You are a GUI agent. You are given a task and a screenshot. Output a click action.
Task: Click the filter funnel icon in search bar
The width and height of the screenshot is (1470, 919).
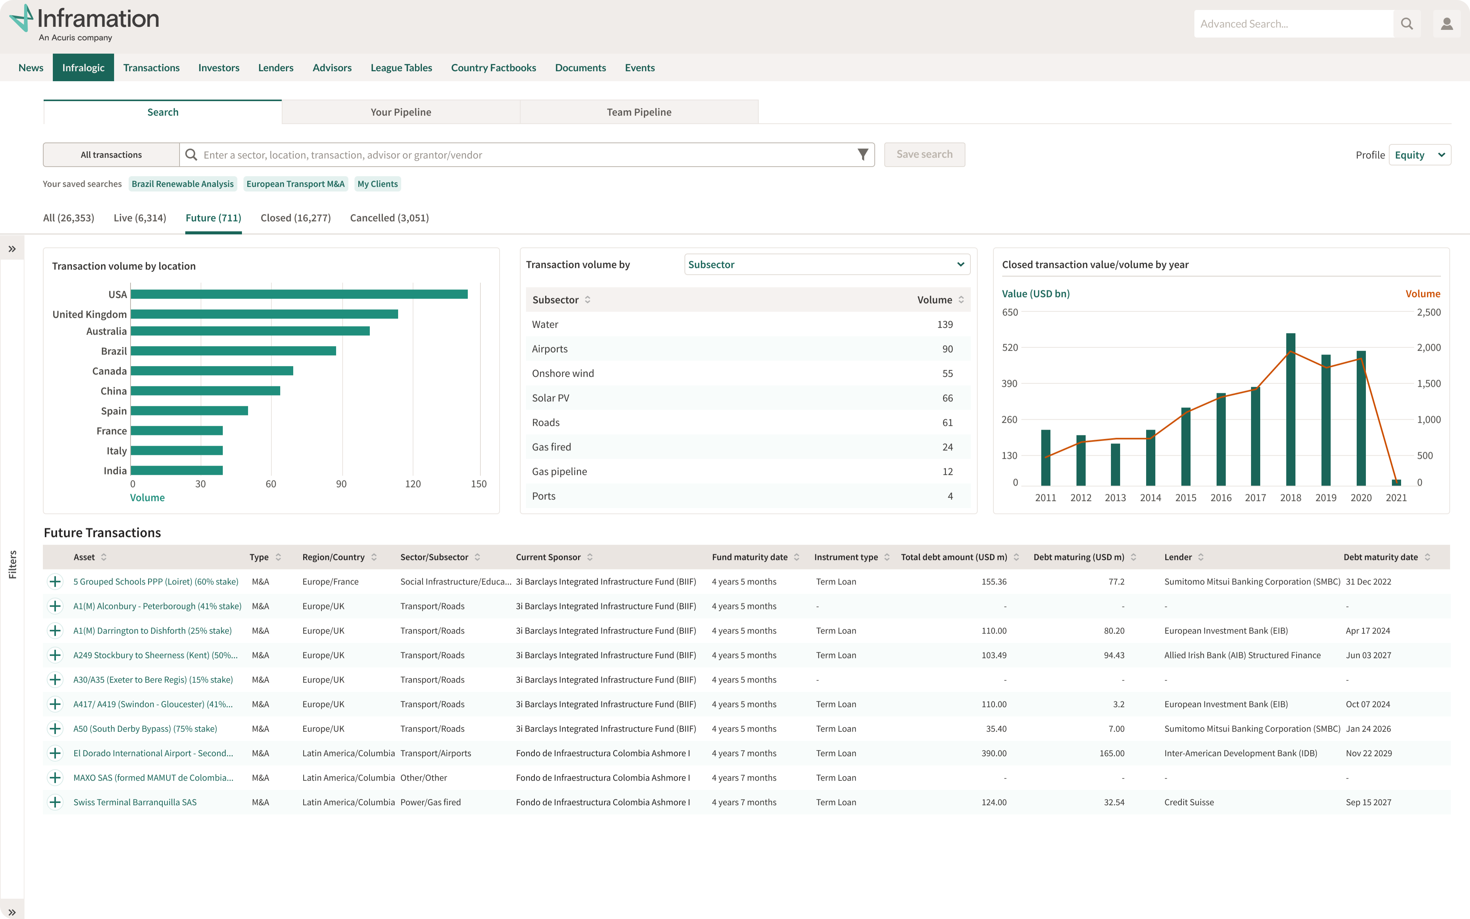[x=862, y=154]
